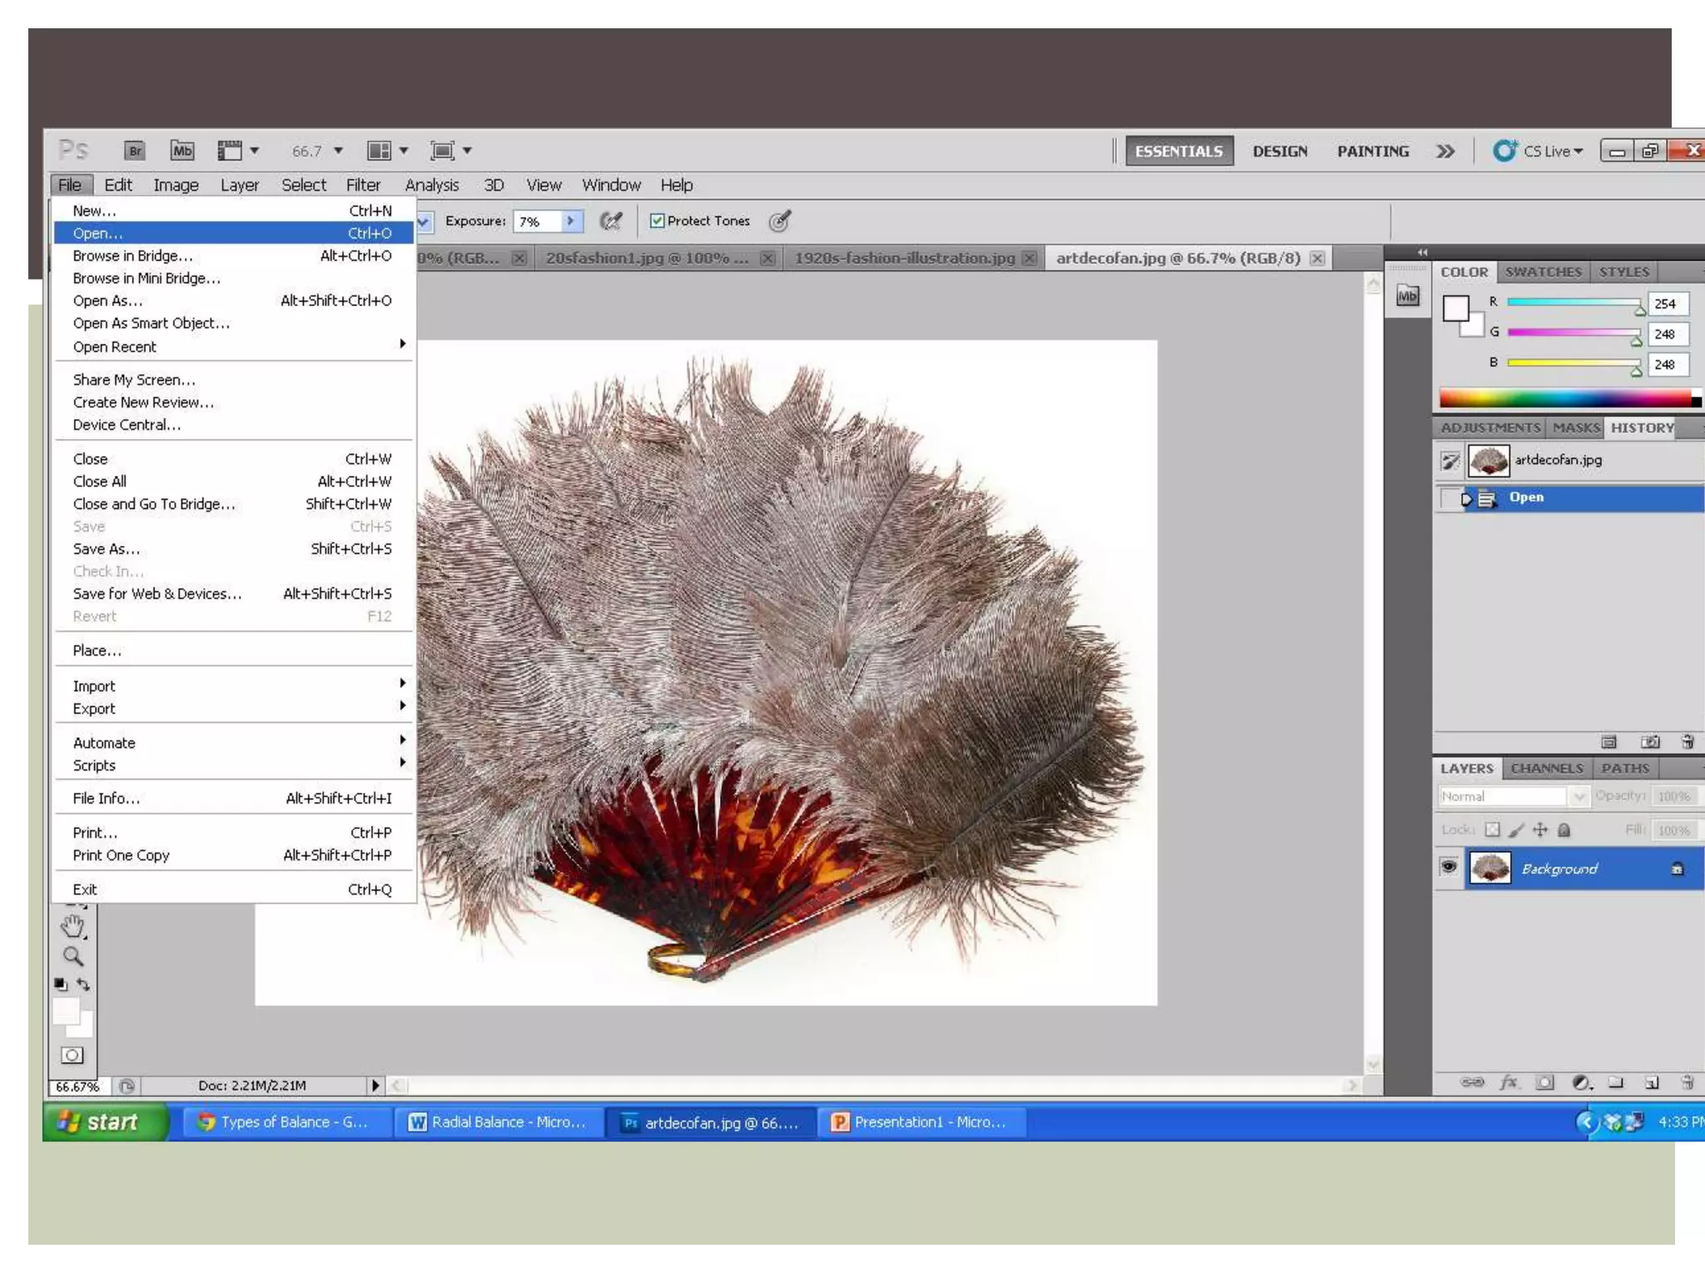This screenshot has width=1705, height=1278.
Task: Toggle history brush source for artdecofan.jpg
Action: pos(1450,460)
